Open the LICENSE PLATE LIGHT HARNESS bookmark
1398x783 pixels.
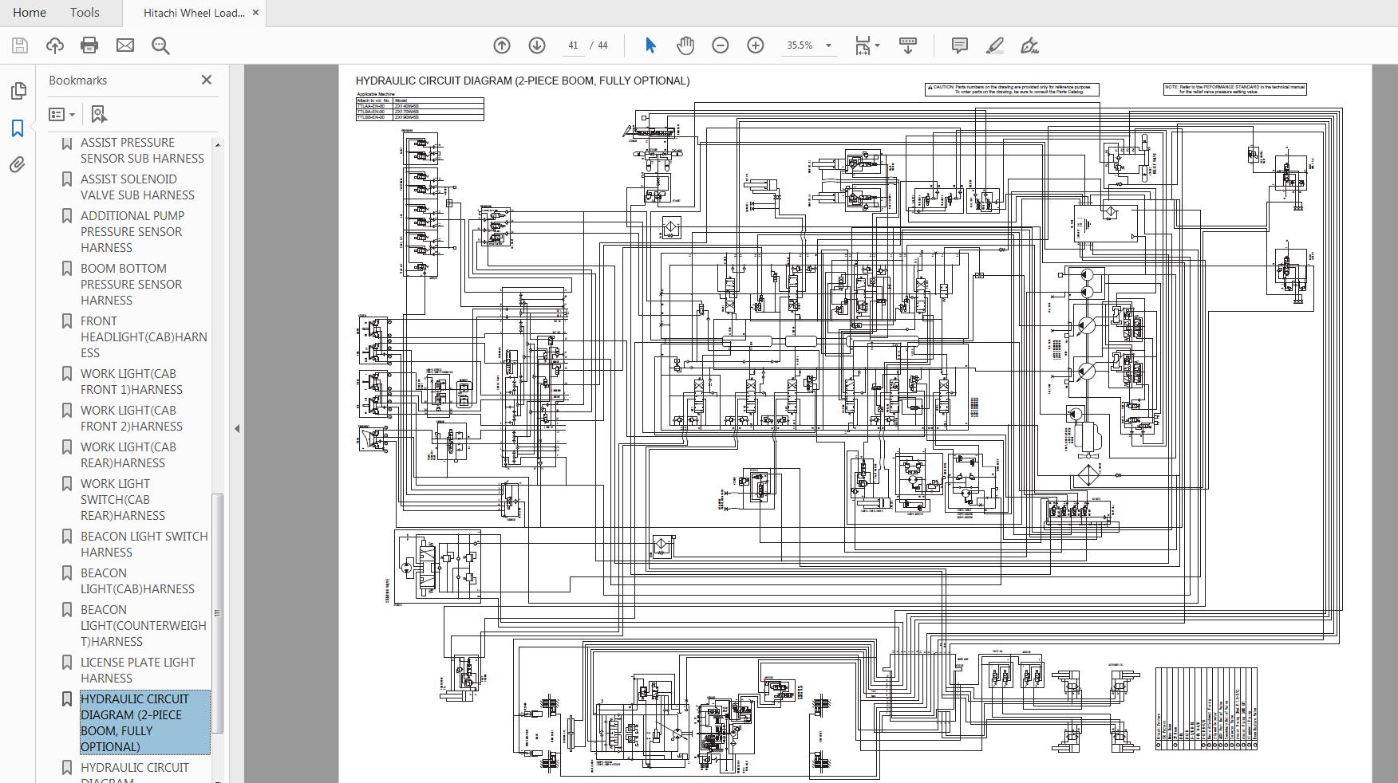[136, 670]
